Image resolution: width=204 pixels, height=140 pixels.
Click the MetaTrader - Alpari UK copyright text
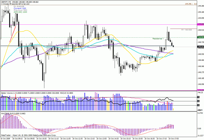[x=29, y=135]
